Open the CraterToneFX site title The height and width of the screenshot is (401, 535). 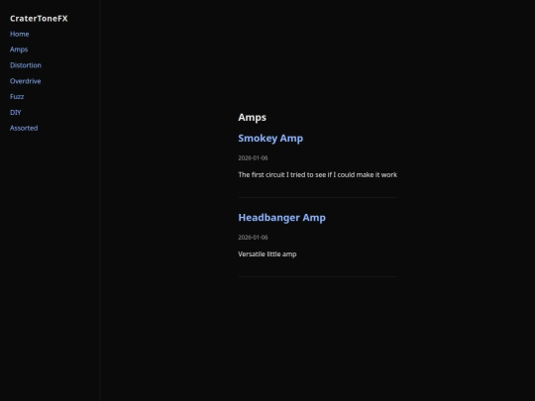click(39, 19)
